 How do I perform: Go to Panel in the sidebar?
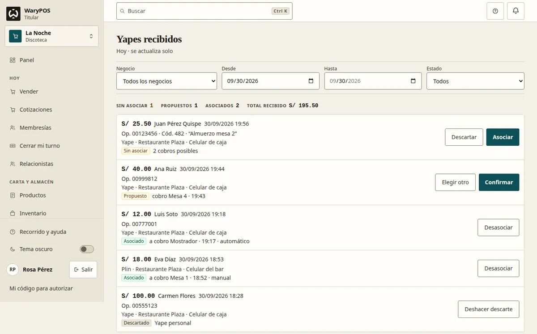point(52,60)
